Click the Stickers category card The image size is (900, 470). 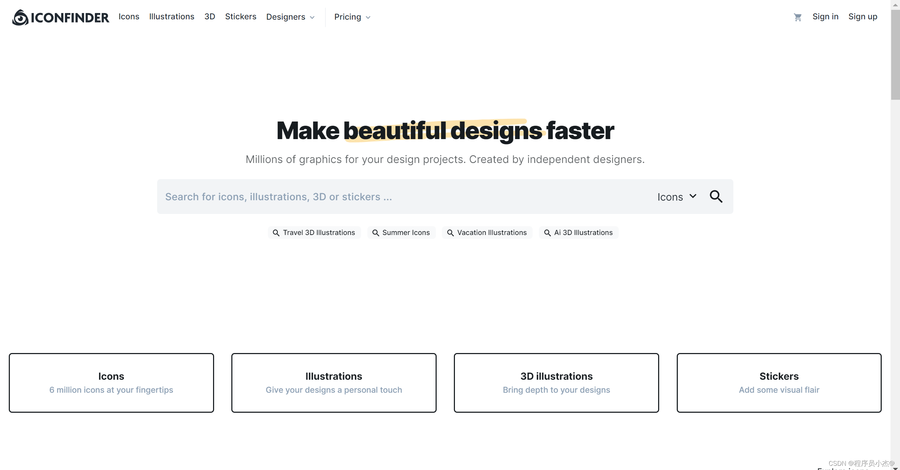tap(779, 383)
